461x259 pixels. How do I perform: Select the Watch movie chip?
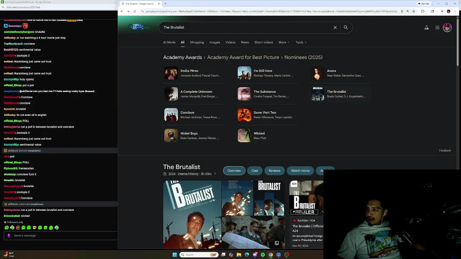click(x=300, y=171)
